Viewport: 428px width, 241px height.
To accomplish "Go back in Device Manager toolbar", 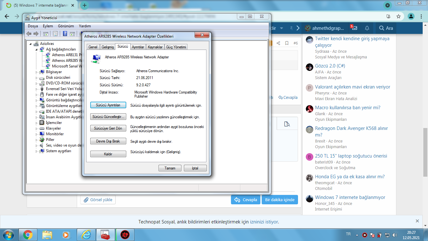I will (x=29, y=34).
